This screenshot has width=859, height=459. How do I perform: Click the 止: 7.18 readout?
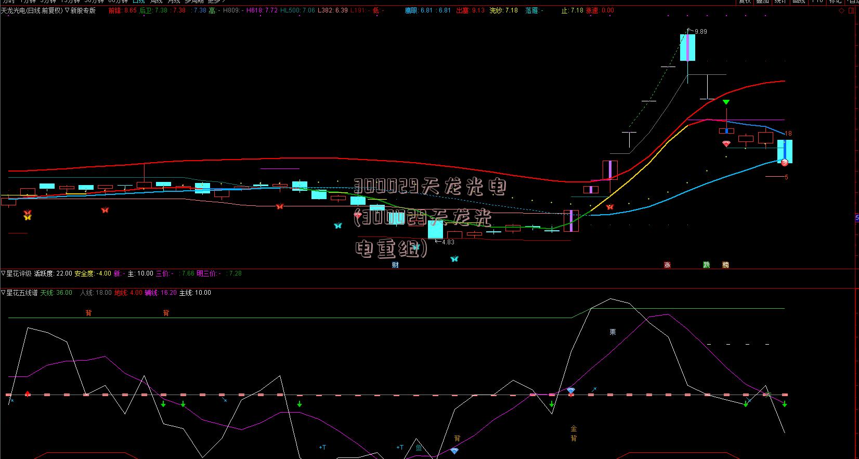pos(572,10)
